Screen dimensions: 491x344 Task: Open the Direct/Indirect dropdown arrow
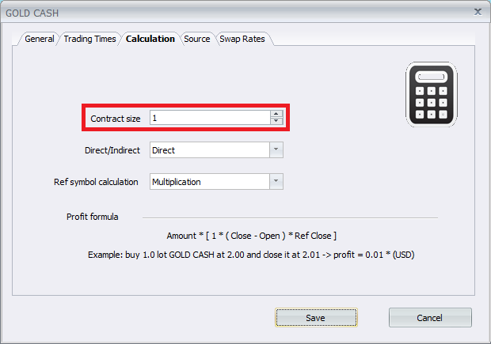pos(276,149)
